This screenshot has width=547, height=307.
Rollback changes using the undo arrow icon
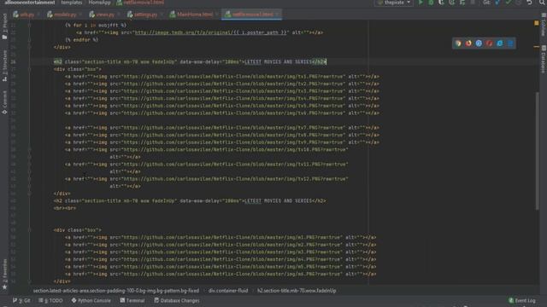click(529, 3)
